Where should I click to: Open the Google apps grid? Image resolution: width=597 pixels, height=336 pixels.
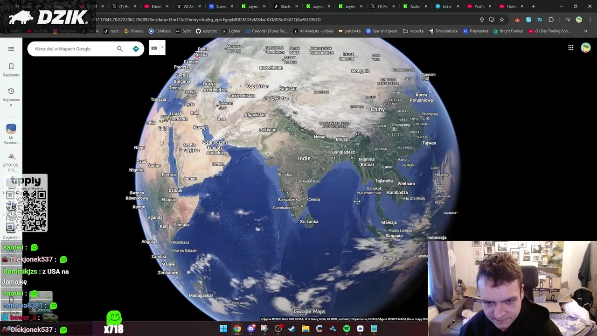pos(571,48)
